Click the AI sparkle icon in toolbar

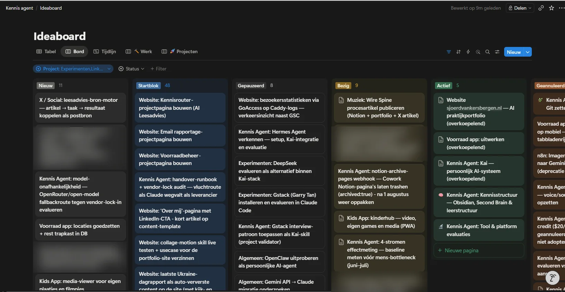pos(478,52)
